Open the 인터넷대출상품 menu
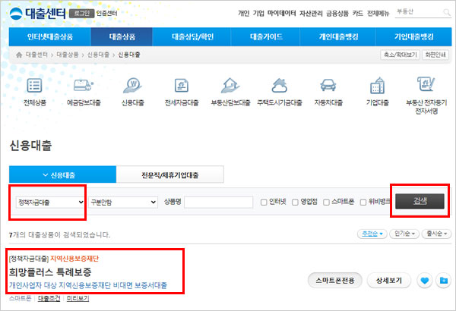The image size is (456, 311). click(x=49, y=37)
